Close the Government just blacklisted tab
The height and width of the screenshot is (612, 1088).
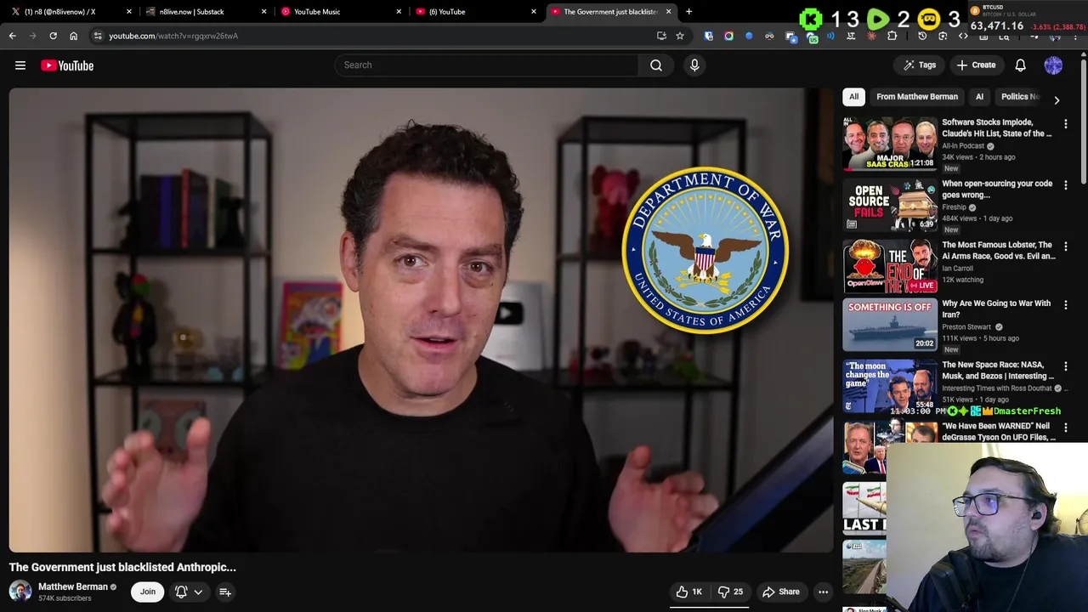pos(668,12)
